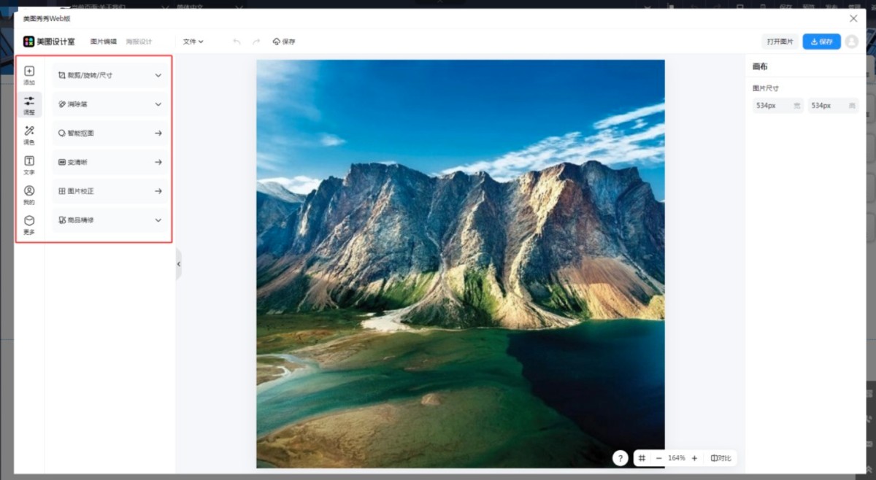Open the user avatar profile icon

(851, 42)
